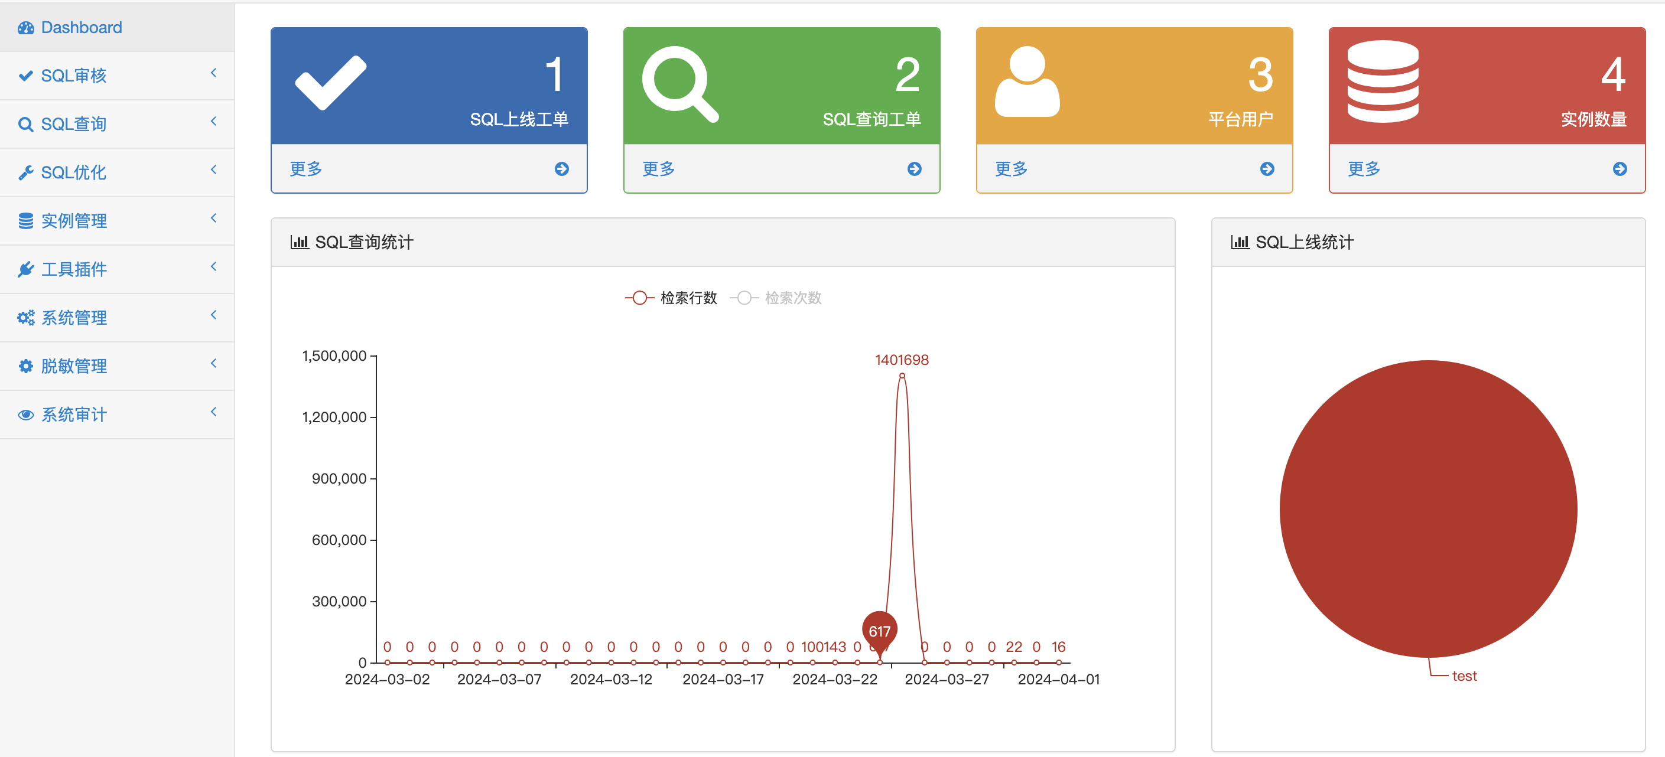Toggle the test slice label in pie chart
Viewport: 1665px width, 757px height.
1464,676
